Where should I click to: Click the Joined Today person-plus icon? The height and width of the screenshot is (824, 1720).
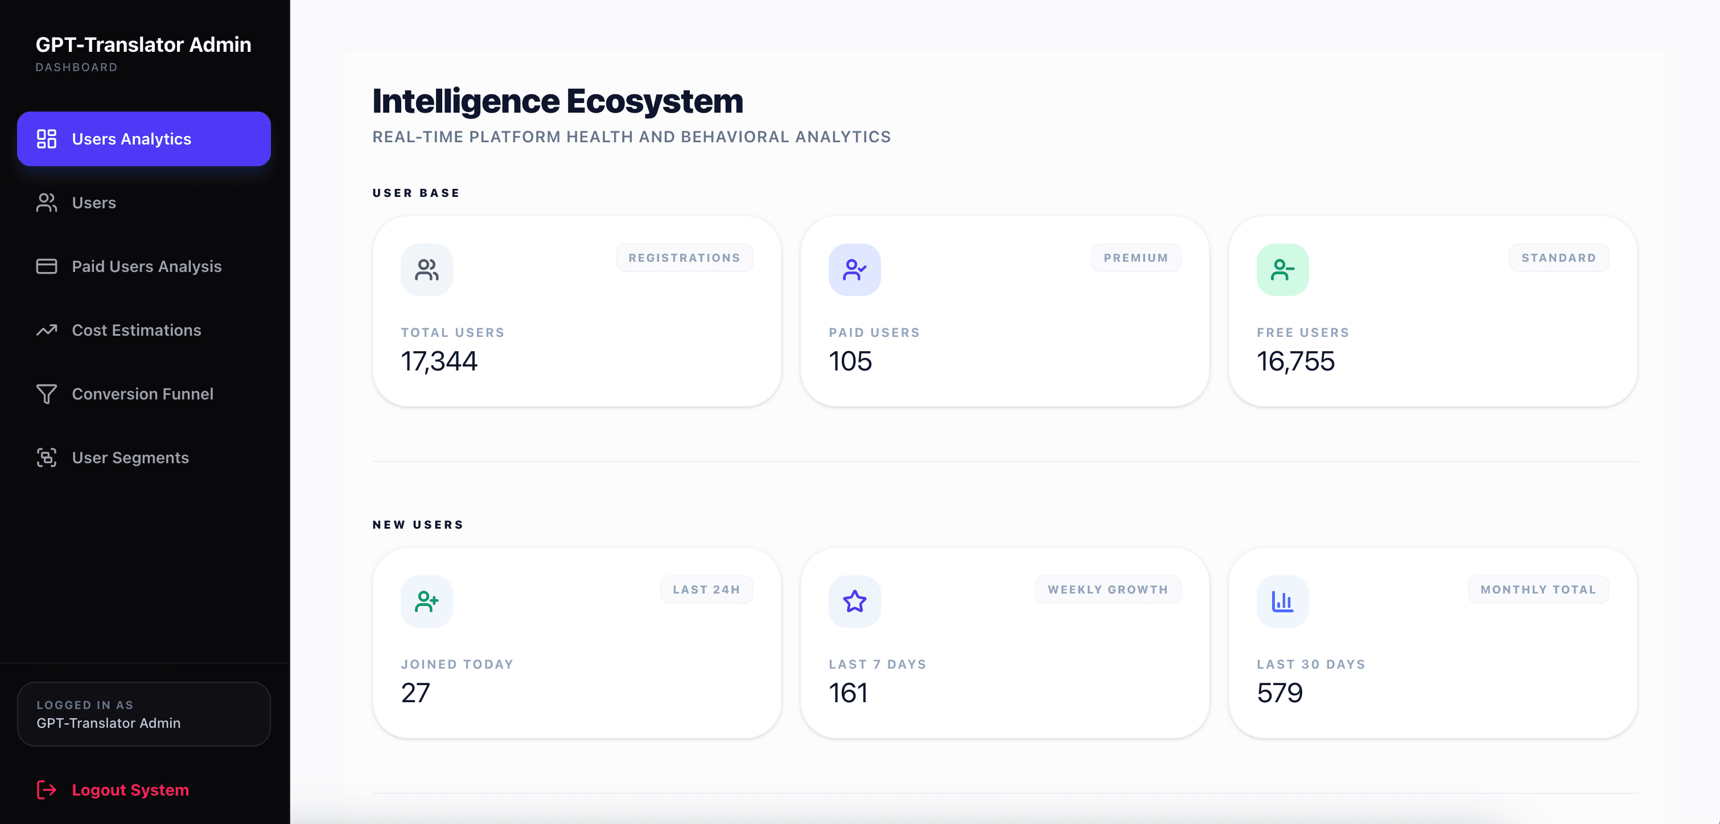tap(426, 601)
